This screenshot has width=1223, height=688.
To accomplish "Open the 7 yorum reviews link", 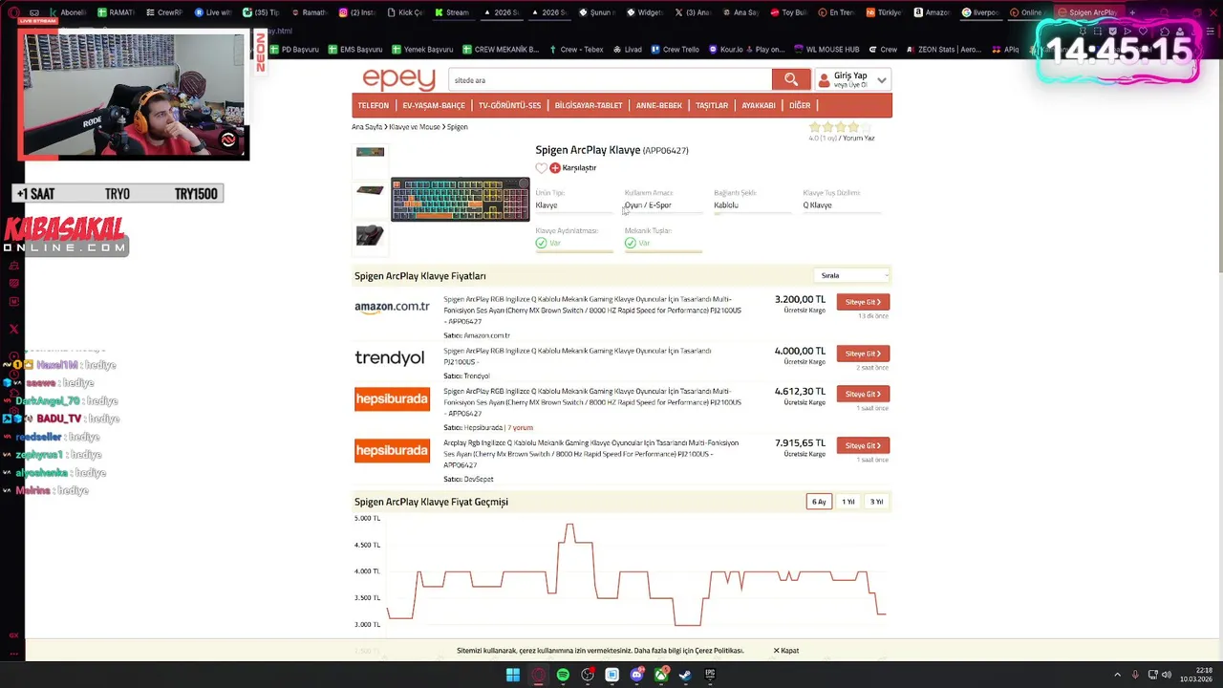I will pos(521,427).
